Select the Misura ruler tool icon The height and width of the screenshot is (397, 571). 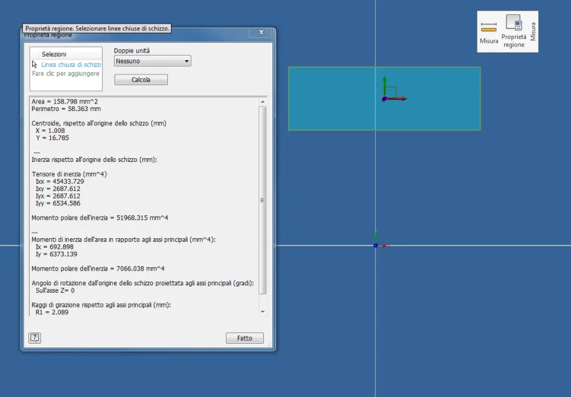[x=489, y=27]
